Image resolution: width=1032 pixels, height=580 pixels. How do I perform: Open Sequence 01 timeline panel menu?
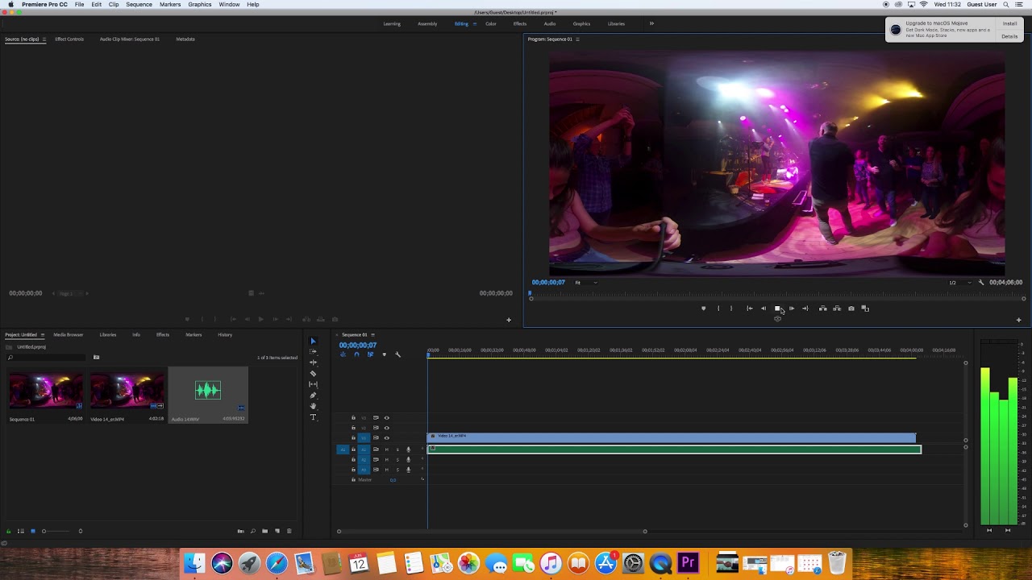click(372, 335)
